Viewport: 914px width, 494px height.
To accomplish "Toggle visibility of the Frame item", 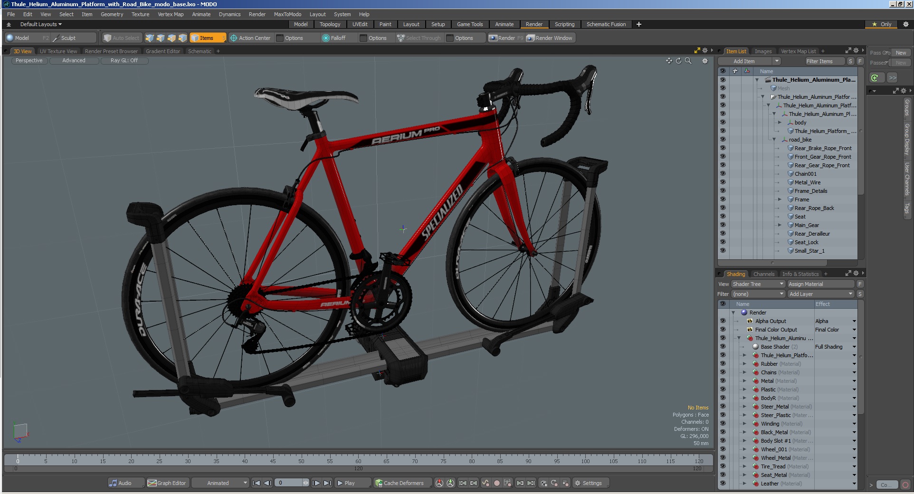I will 723,199.
